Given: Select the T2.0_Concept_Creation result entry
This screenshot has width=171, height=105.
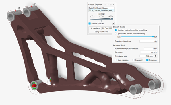Looking at the screenshot, I should 101,10.
